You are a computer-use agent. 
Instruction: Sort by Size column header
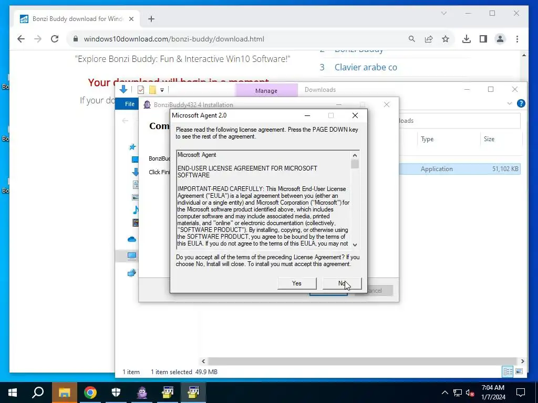[489, 139]
